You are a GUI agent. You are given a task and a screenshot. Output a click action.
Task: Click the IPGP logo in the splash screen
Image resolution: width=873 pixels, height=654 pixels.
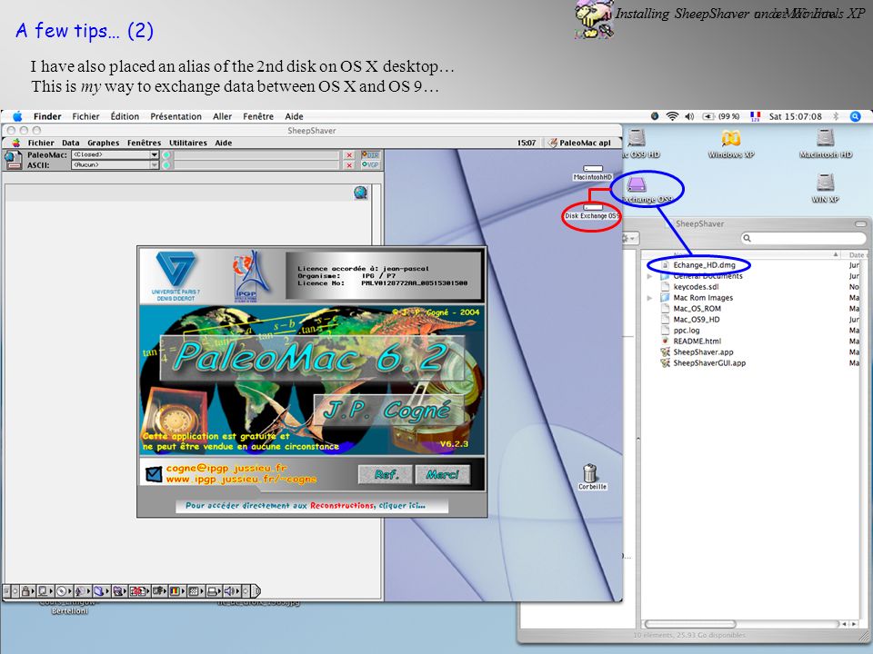(x=252, y=276)
